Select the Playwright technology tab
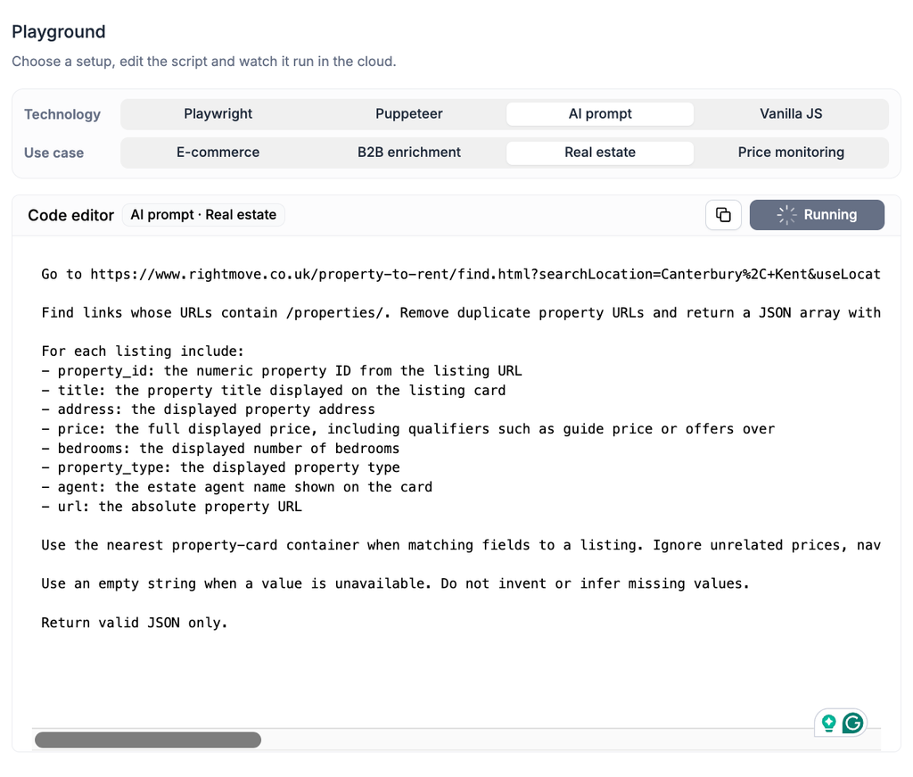Screen dimensions: 913x777 coord(218,113)
